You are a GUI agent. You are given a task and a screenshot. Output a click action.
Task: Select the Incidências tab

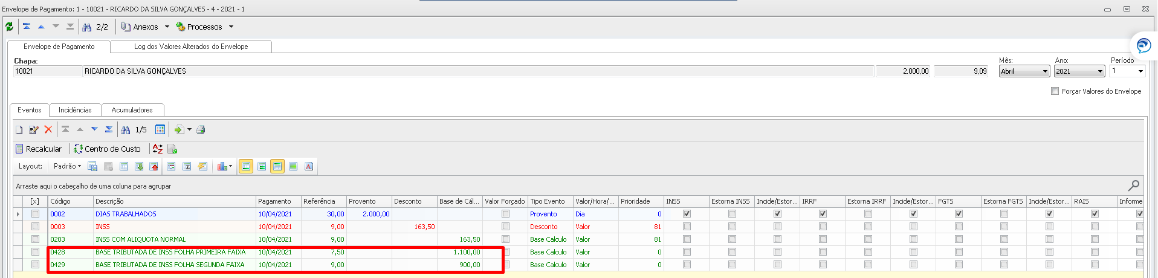[75, 110]
